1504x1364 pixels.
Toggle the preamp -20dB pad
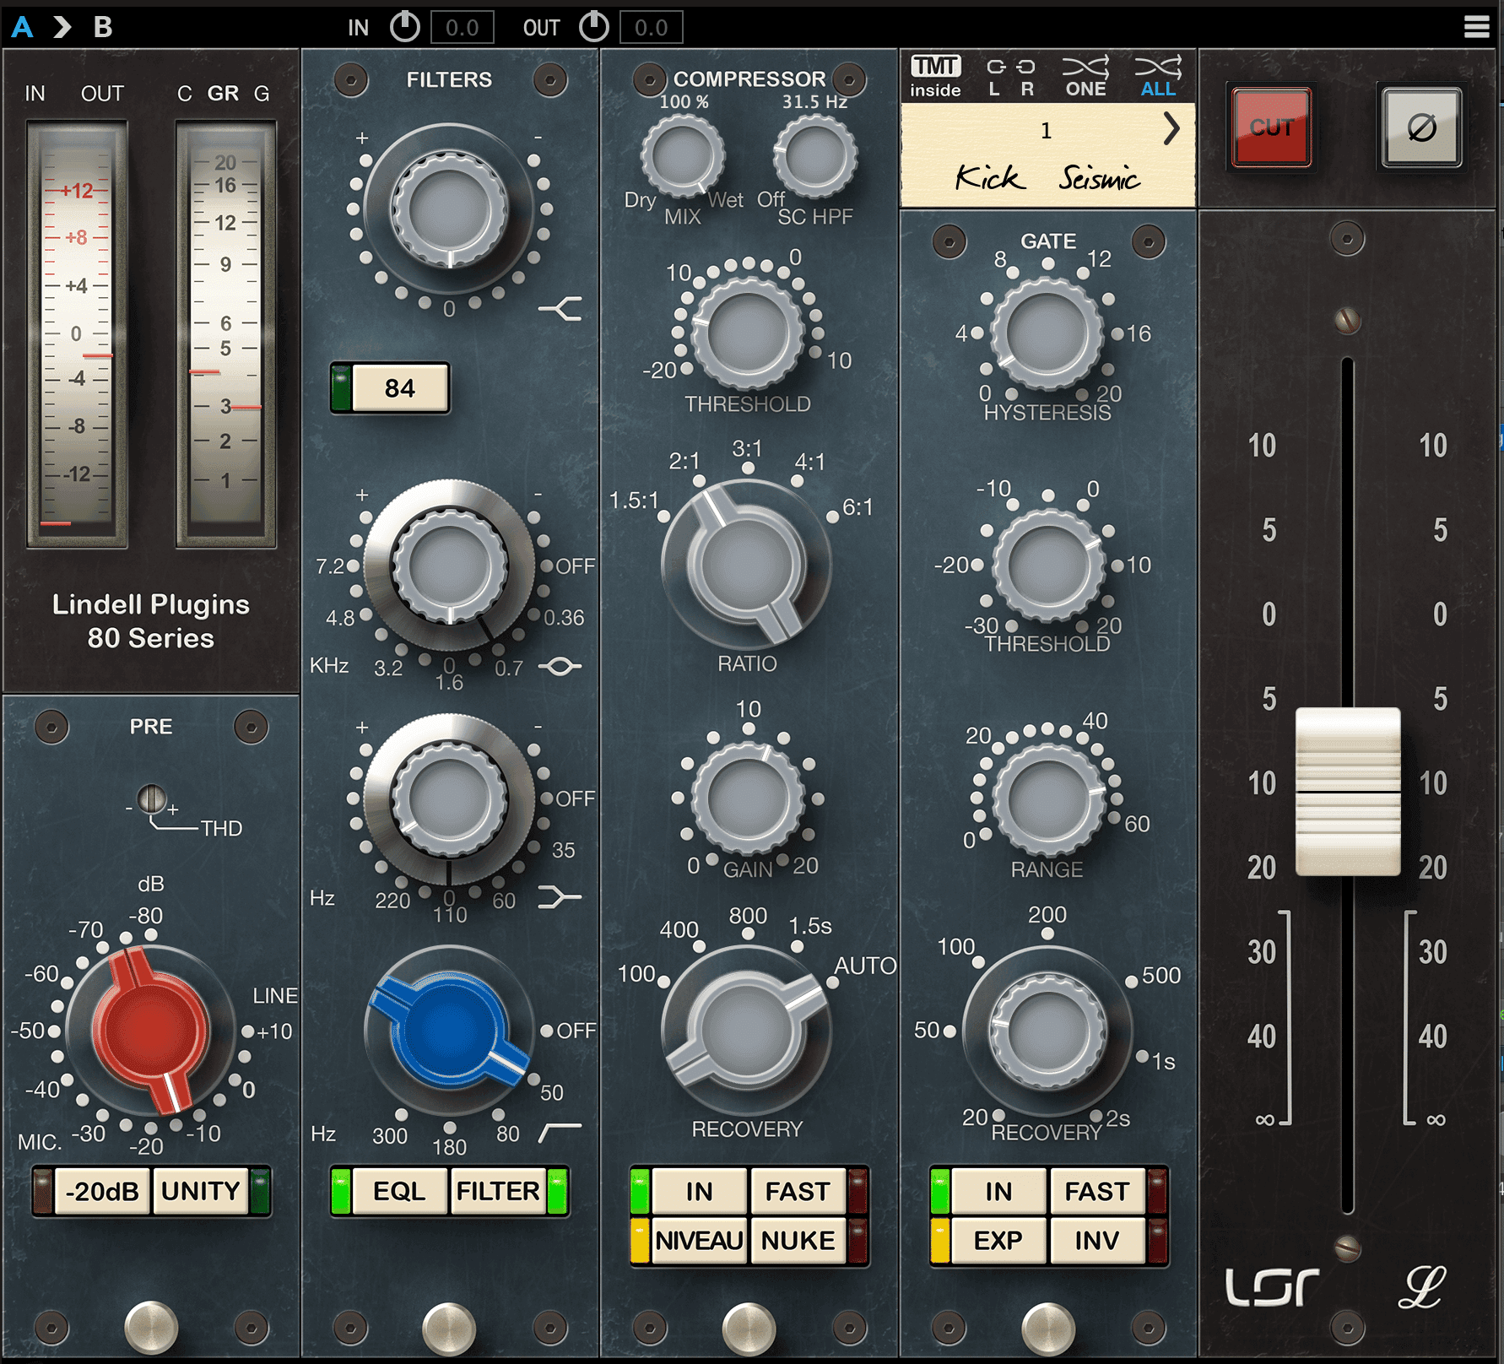pos(101,1191)
